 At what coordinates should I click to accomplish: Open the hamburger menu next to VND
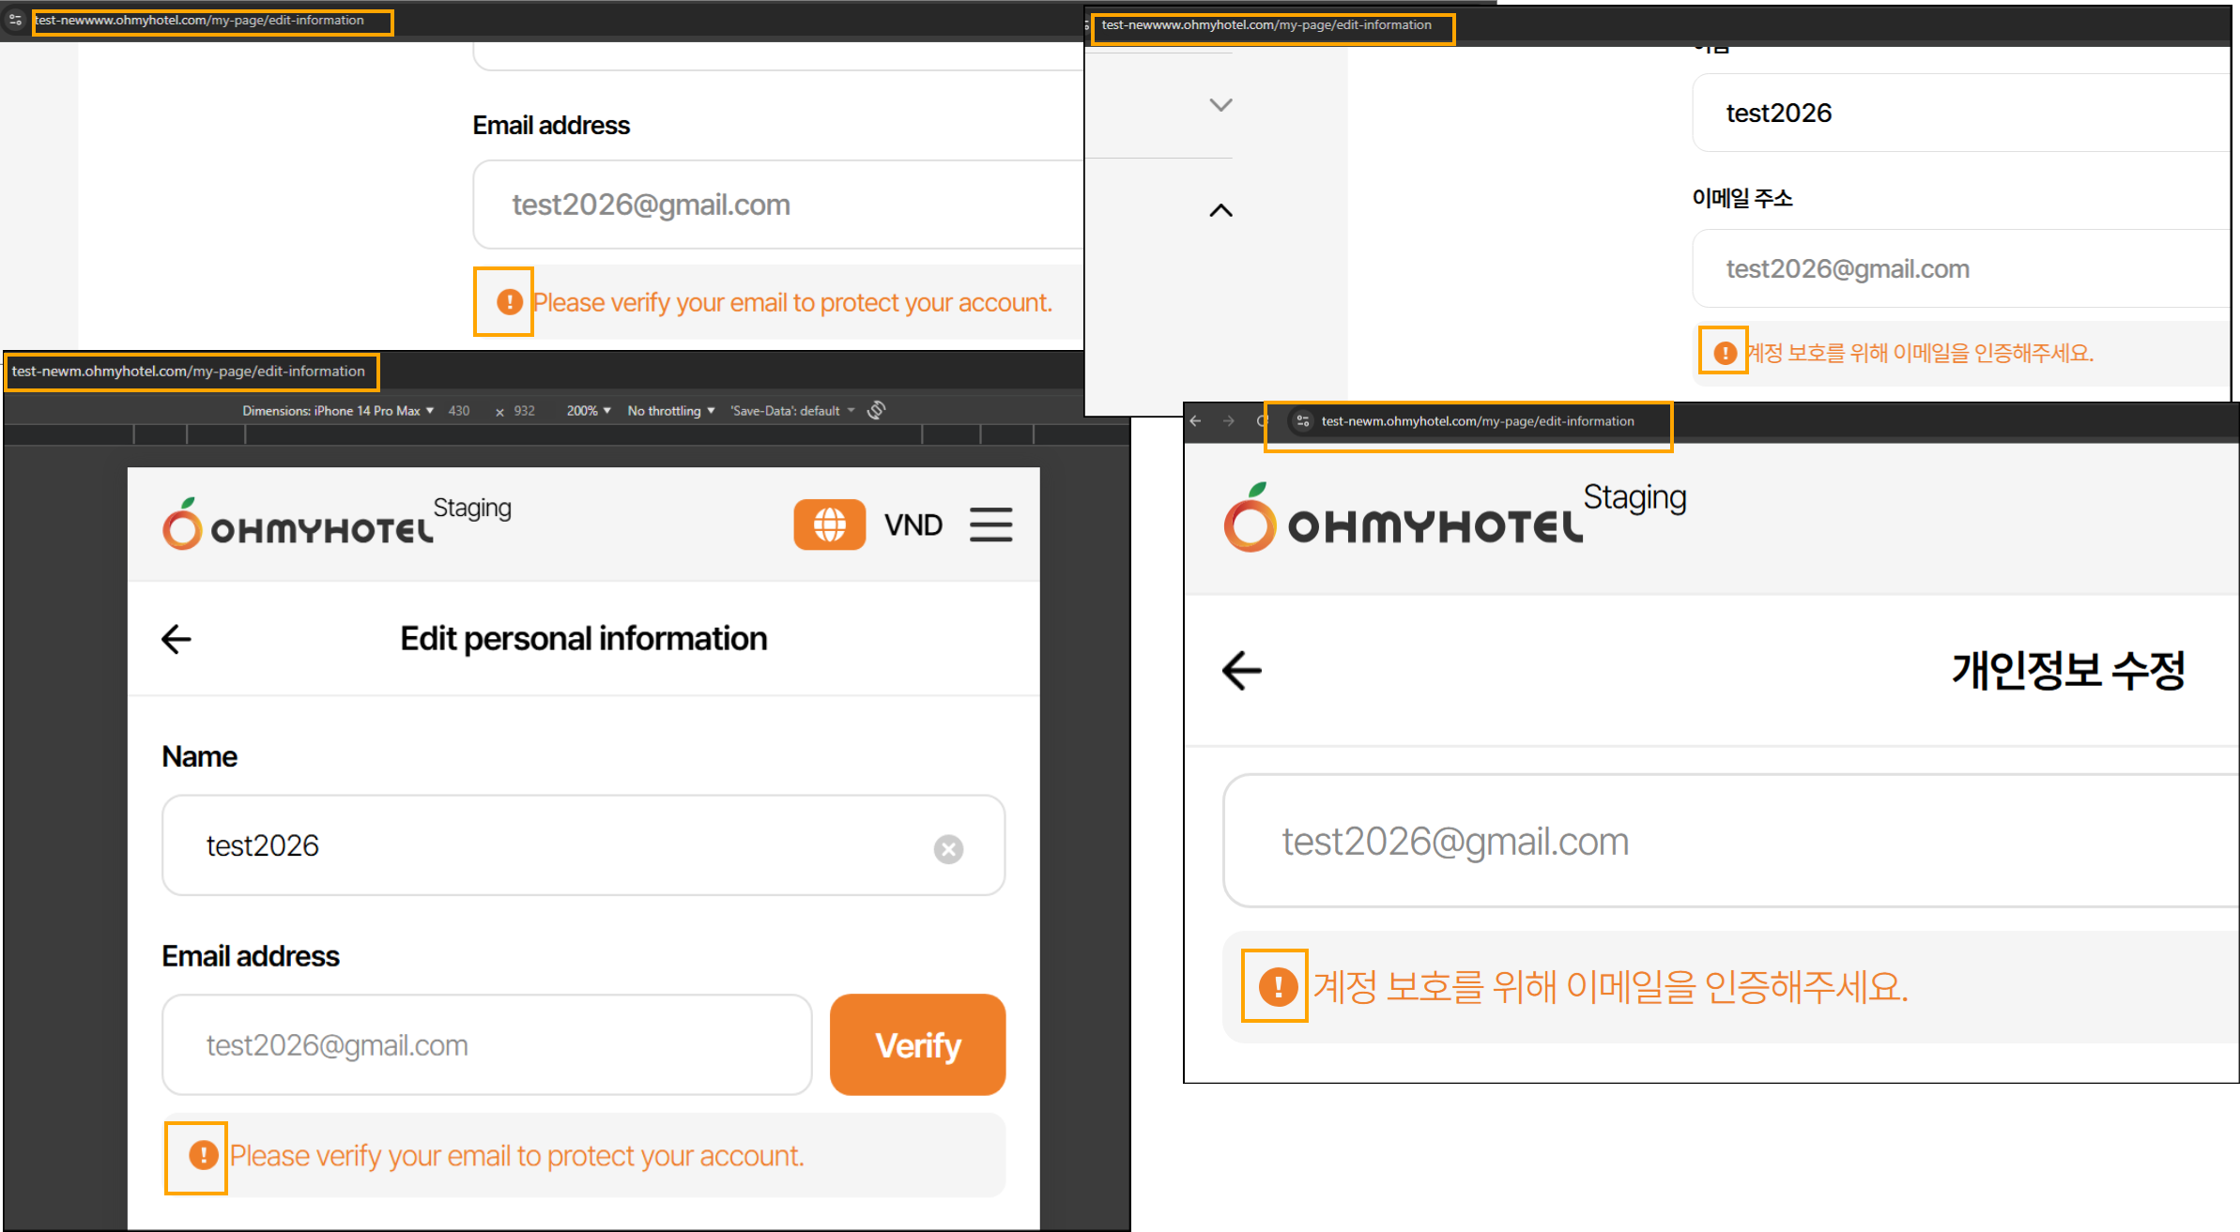point(990,525)
